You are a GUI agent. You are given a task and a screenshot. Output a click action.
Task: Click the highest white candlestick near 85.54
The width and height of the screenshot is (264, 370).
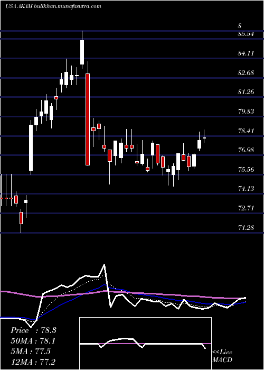pos(82,52)
